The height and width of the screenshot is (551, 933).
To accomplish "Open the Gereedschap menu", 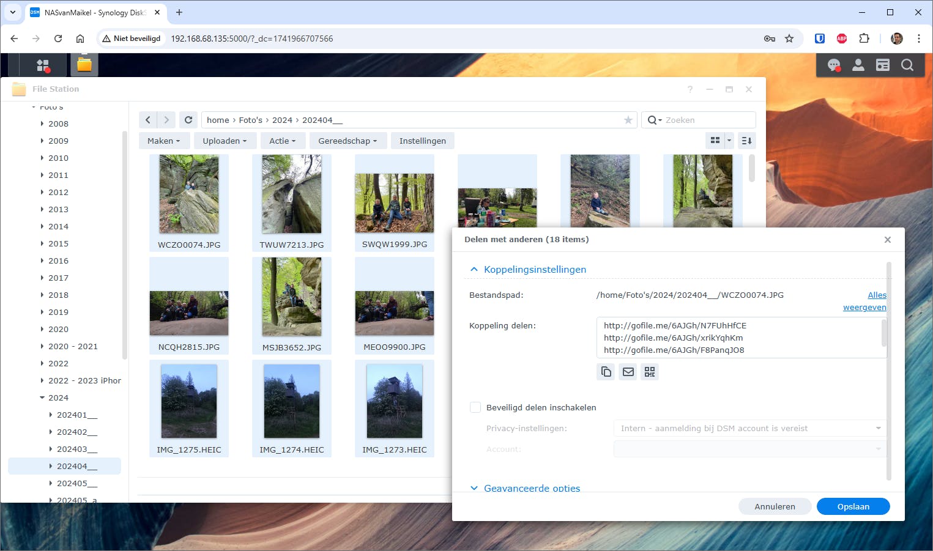I will click(x=347, y=141).
